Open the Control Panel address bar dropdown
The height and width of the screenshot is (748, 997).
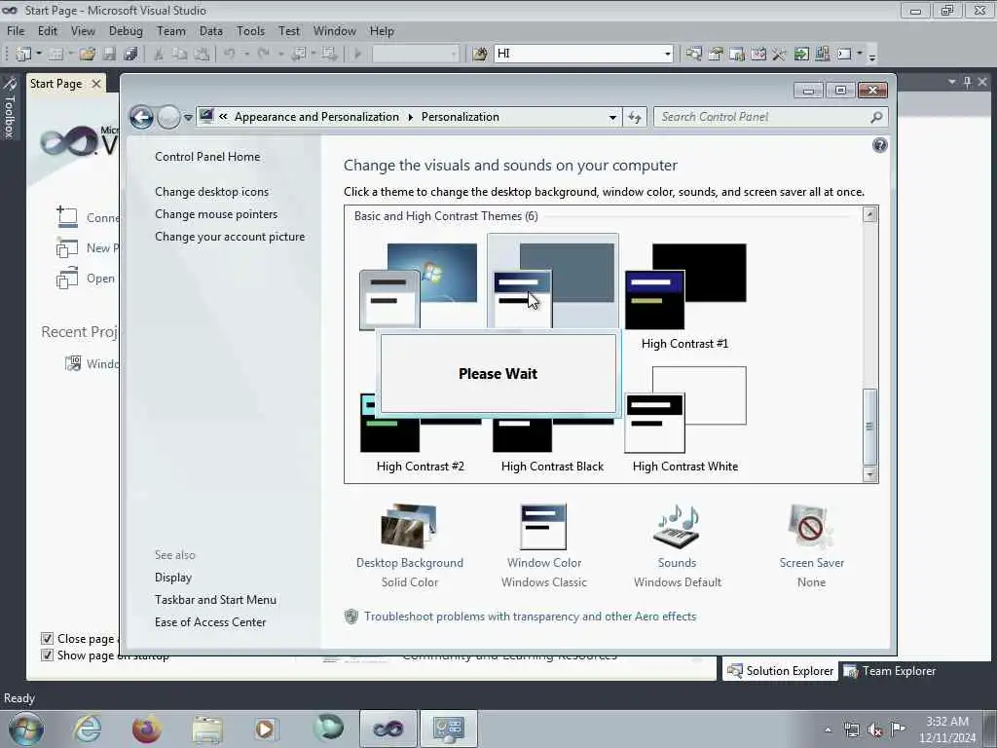tap(612, 117)
